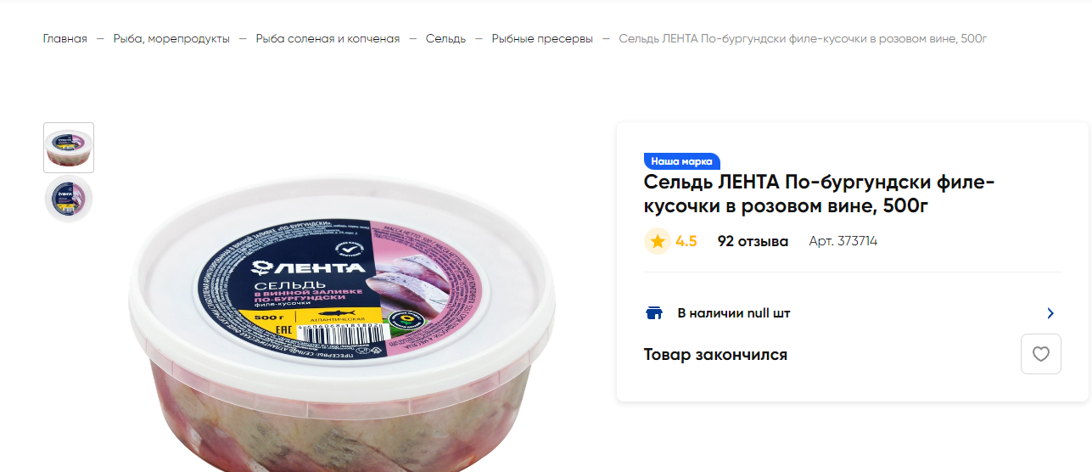Click the Наша марка badge

tap(682, 161)
